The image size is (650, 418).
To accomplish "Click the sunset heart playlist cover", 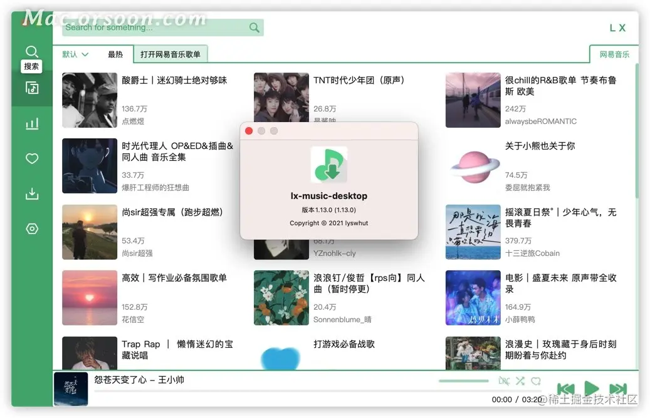I will tap(90, 298).
